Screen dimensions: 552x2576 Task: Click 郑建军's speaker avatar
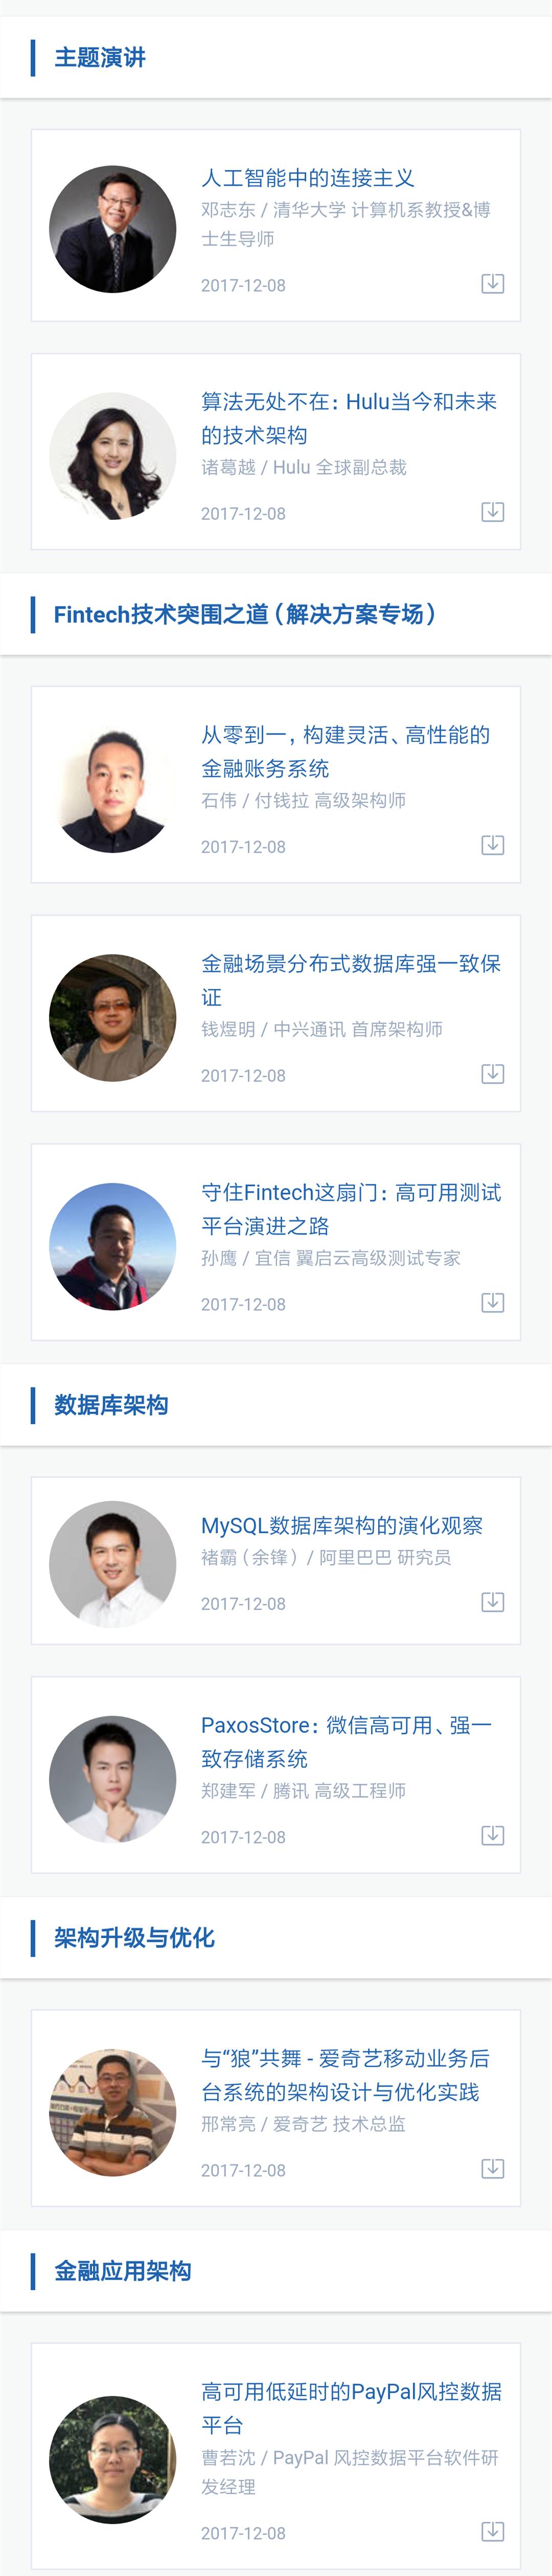(x=113, y=1779)
